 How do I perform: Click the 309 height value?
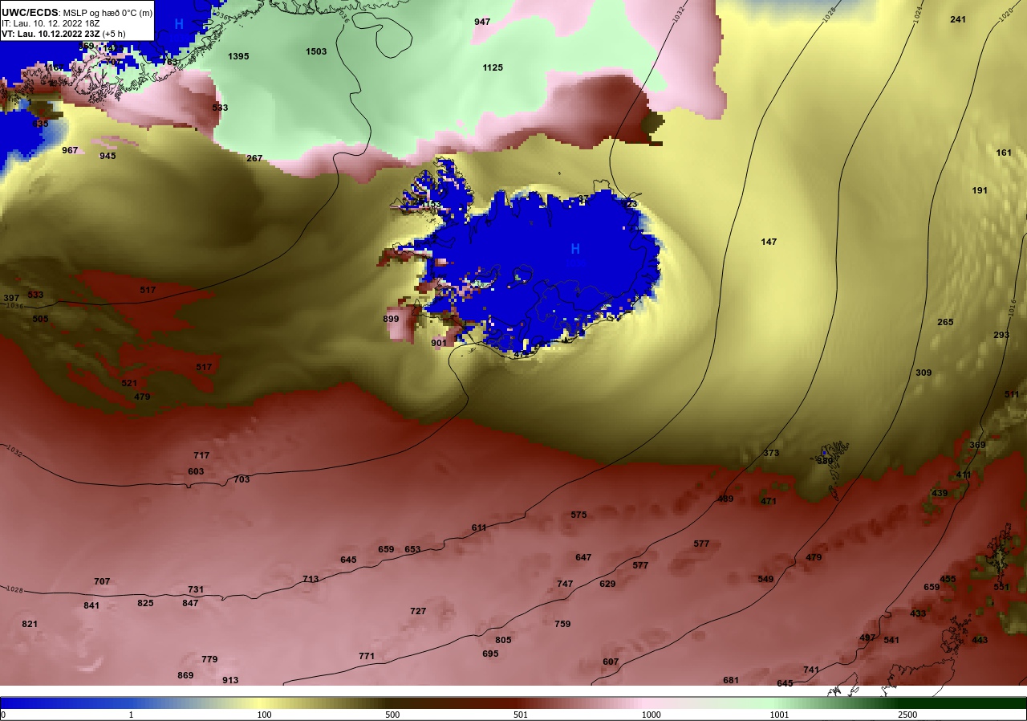tap(923, 373)
